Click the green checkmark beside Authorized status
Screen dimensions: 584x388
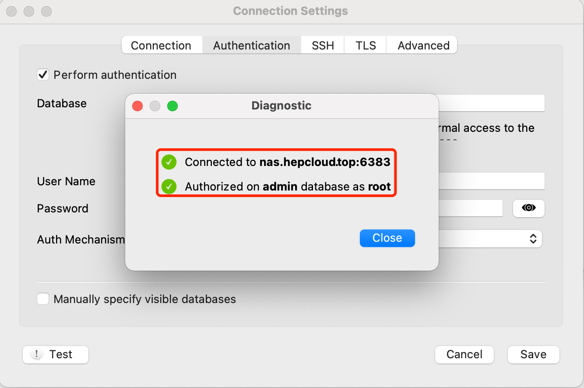click(x=169, y=187)
